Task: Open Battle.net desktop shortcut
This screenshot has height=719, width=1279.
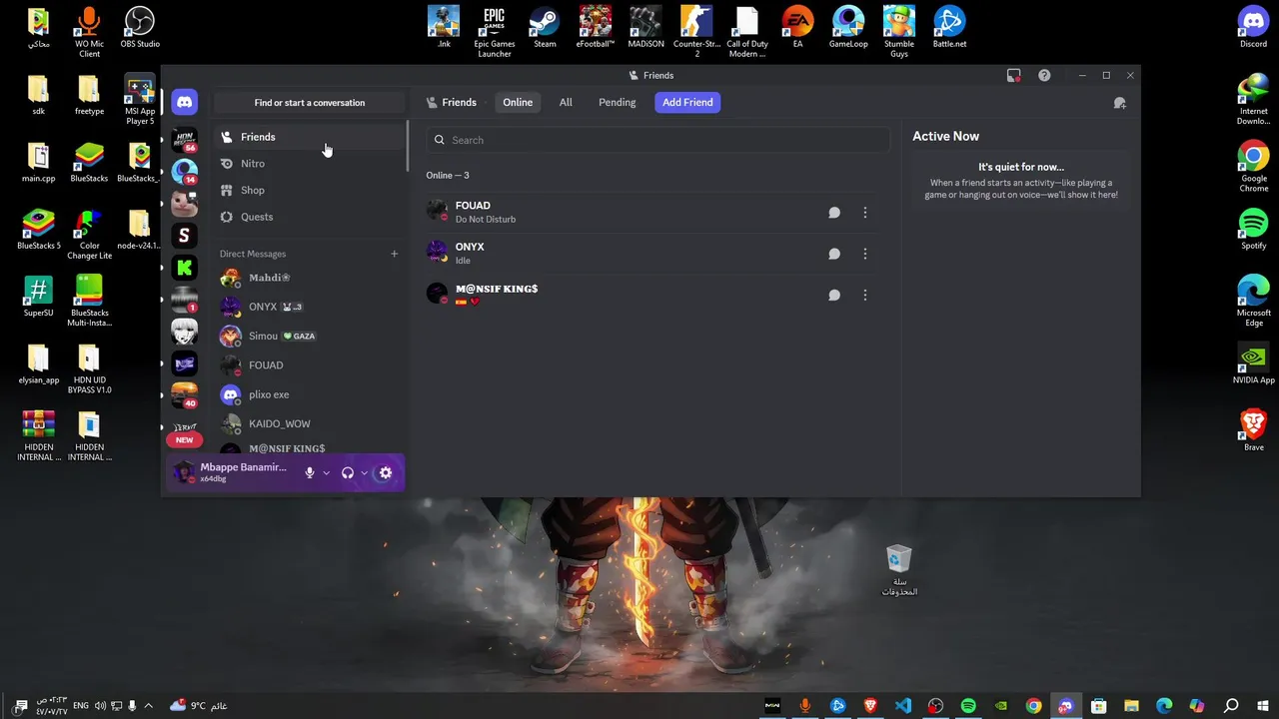Action: coord(949,28)
